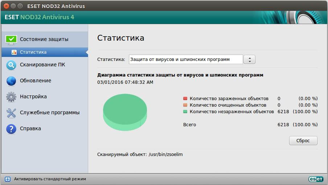This screenshot has width=328, height=185.
Task: Click the wrench Tools icon
Action: click(11, 113)
